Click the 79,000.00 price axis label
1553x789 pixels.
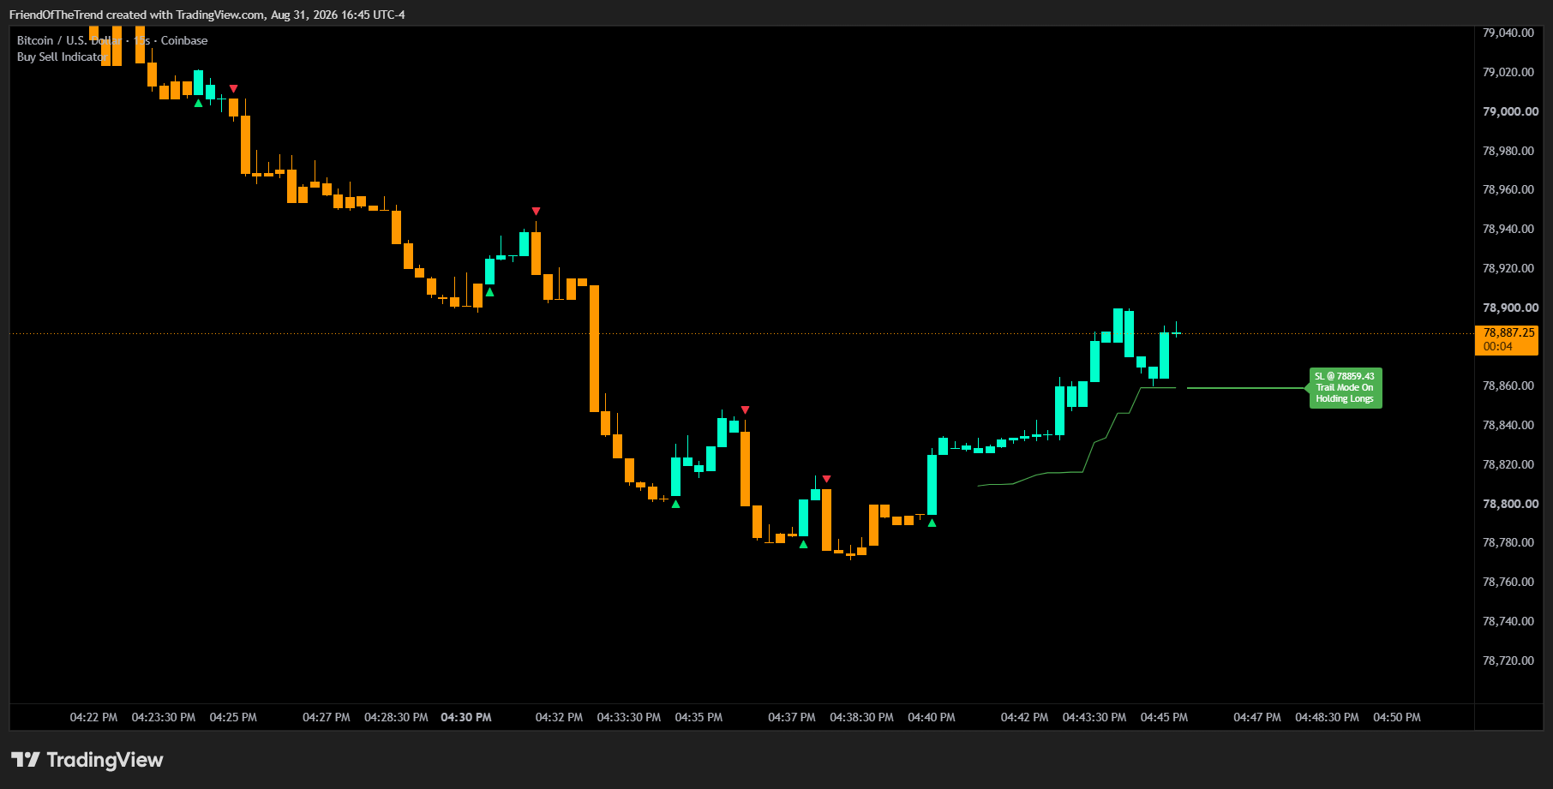click(1510, 111)
